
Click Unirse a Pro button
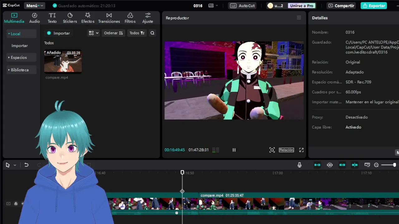click(301, 6)
